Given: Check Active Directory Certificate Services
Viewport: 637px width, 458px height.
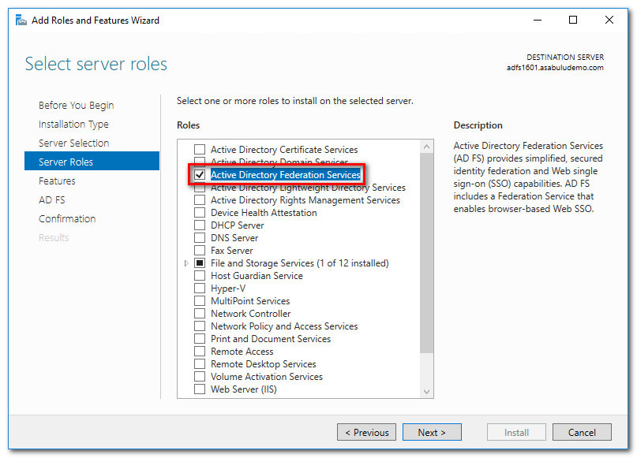Looking at the screenshot, I should pyautogui.click(x=200, y=150).
